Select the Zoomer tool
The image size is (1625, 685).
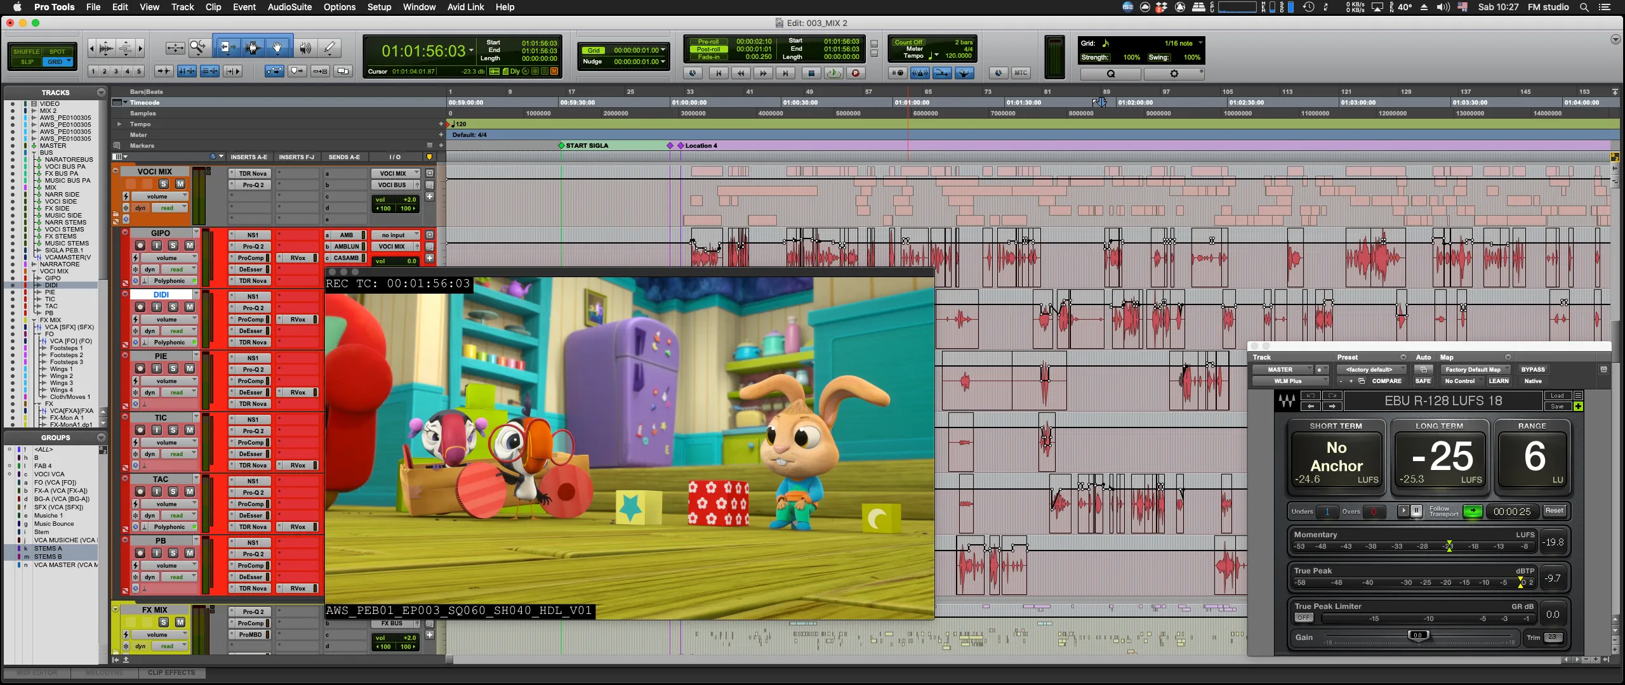tap(198, 48)
